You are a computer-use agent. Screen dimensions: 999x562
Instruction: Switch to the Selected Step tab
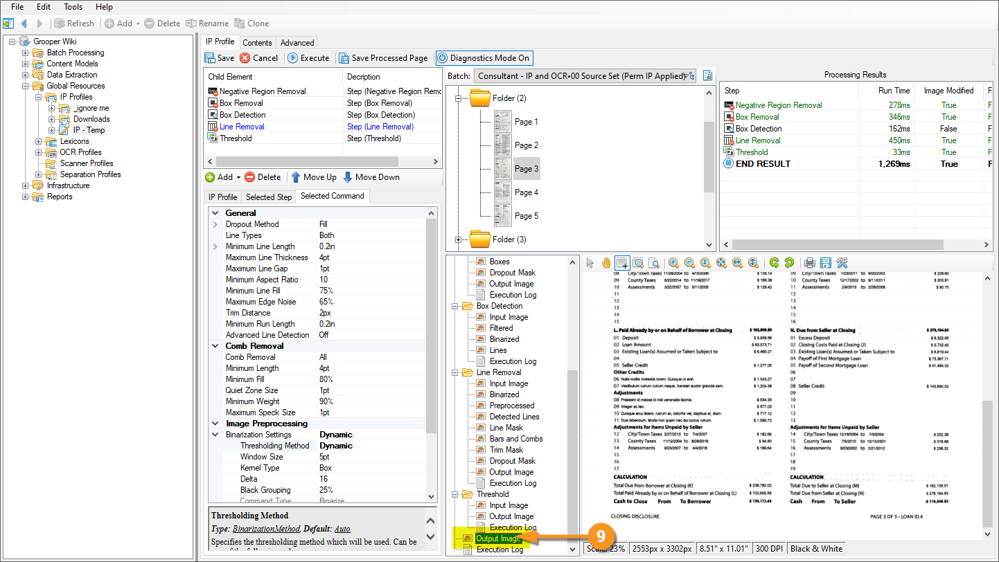tap(269, 197)
